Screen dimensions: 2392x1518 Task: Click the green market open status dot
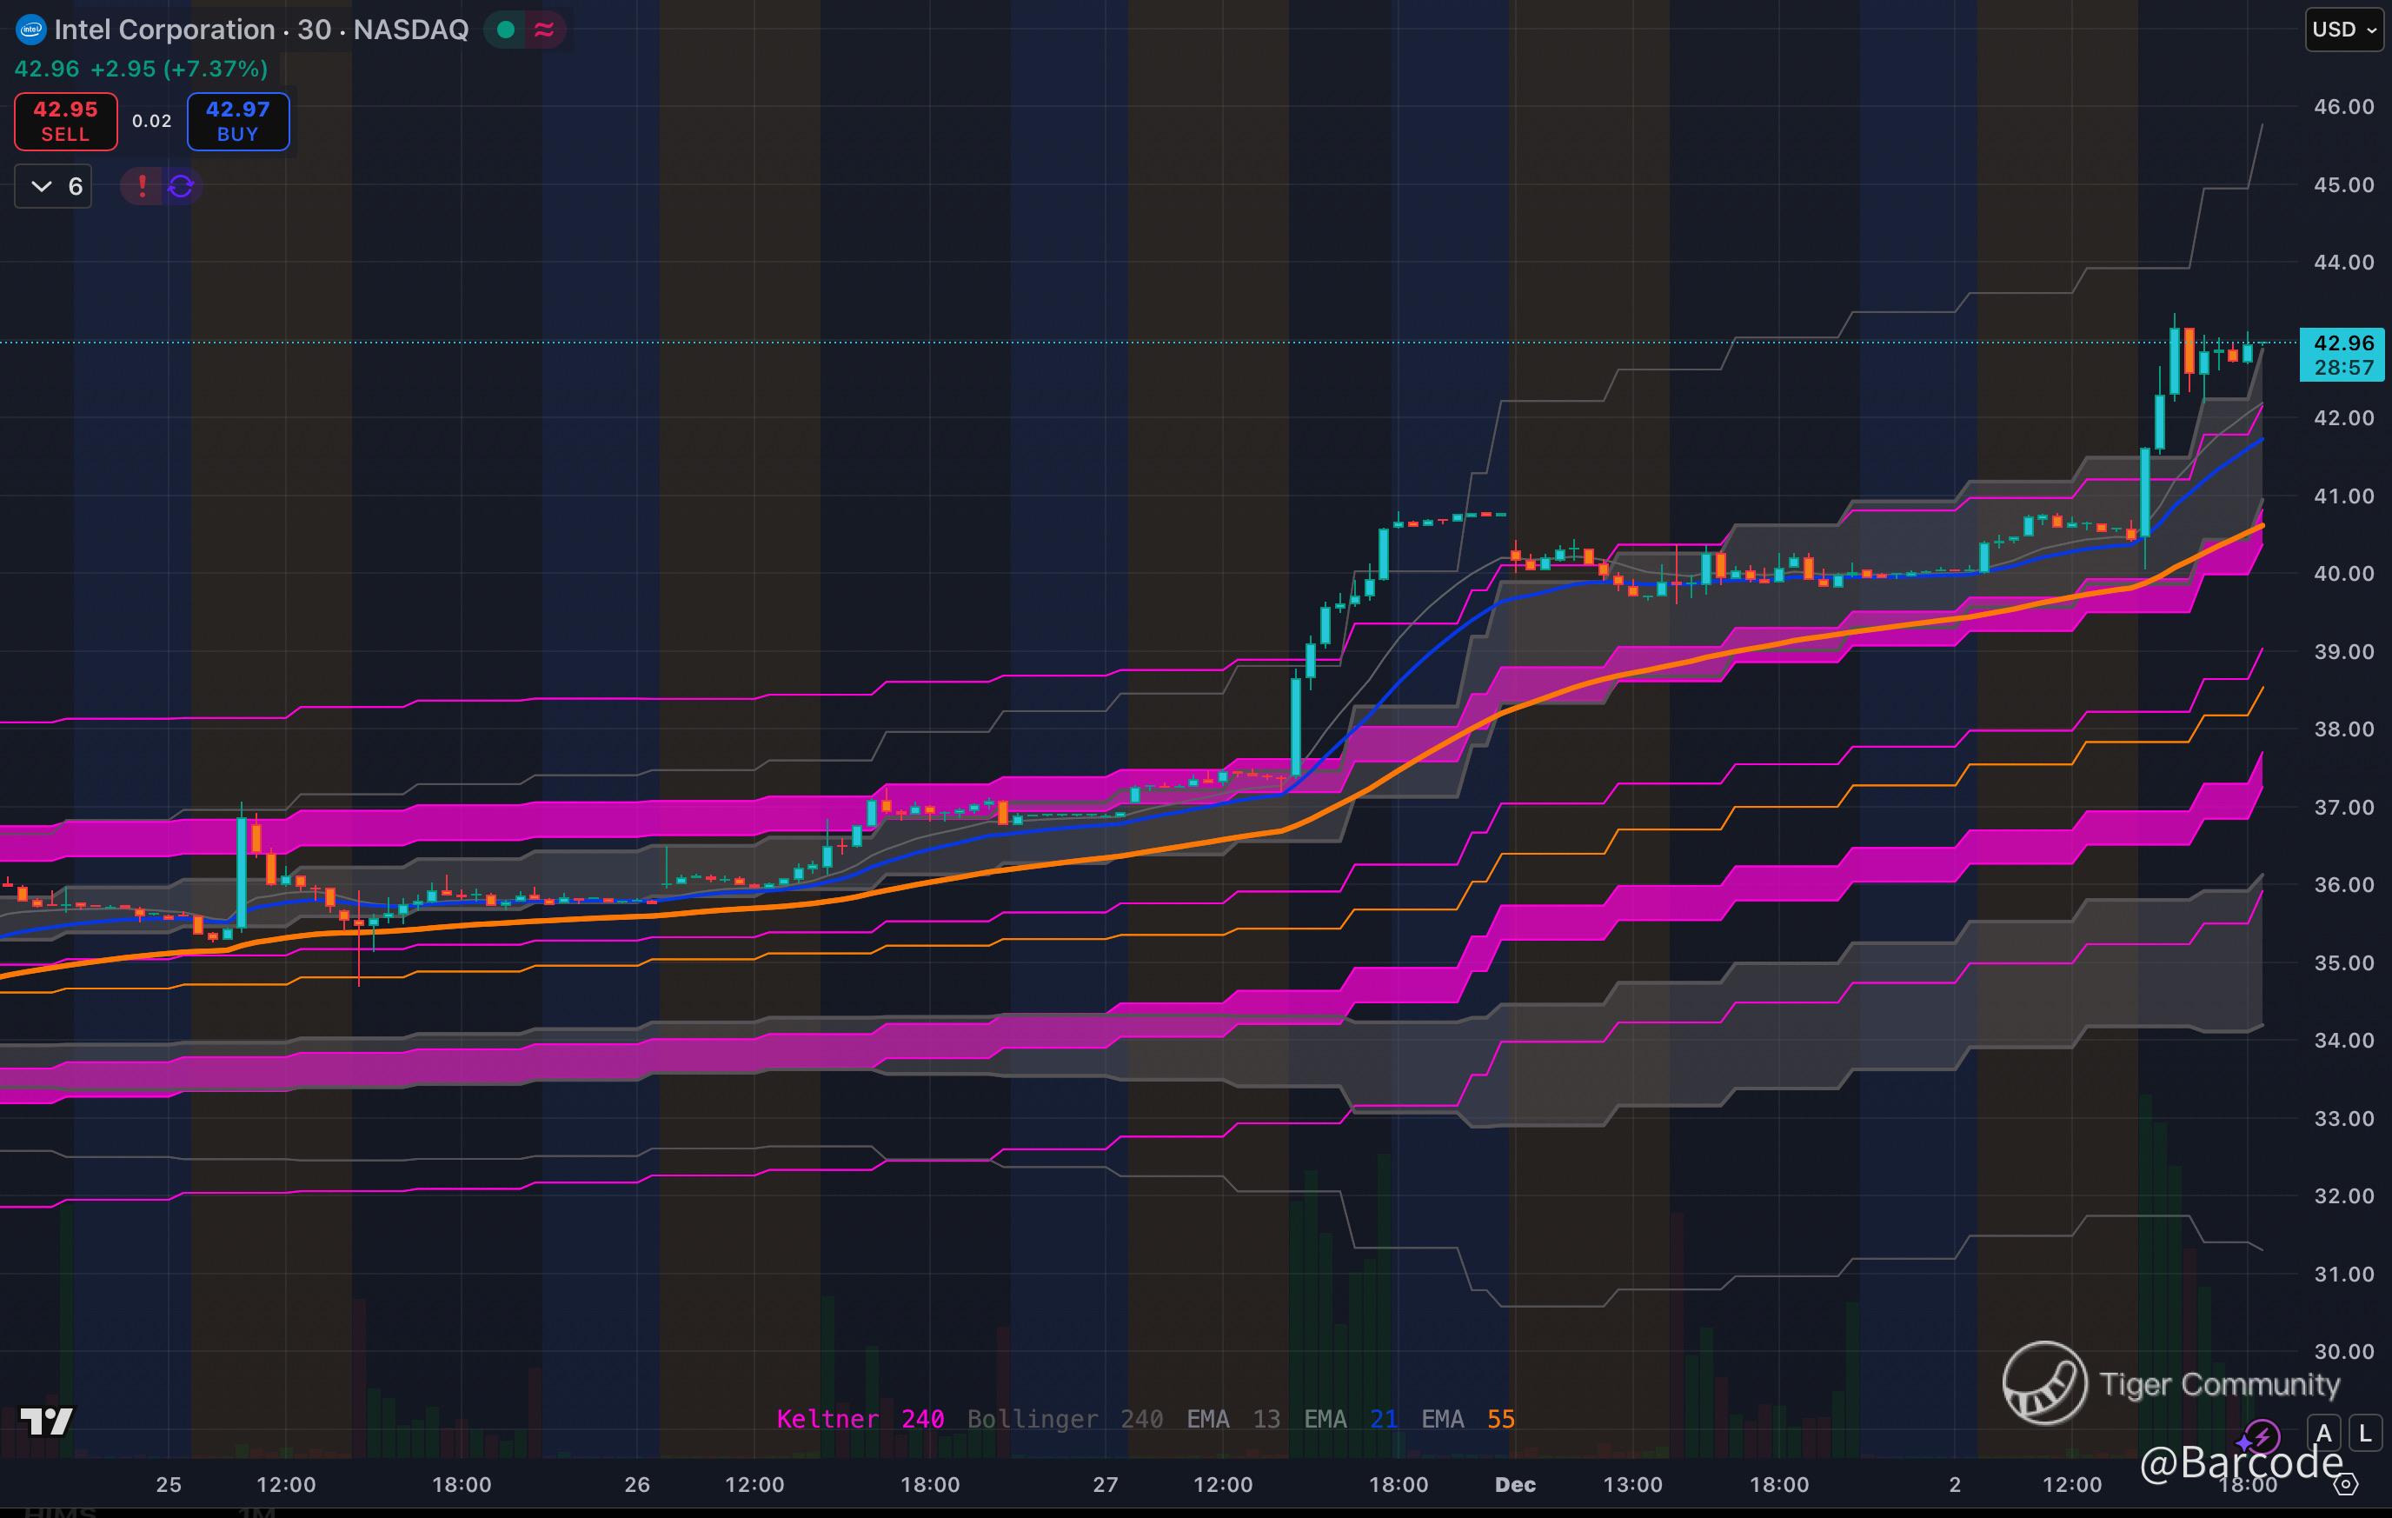(x=506, y=30)
